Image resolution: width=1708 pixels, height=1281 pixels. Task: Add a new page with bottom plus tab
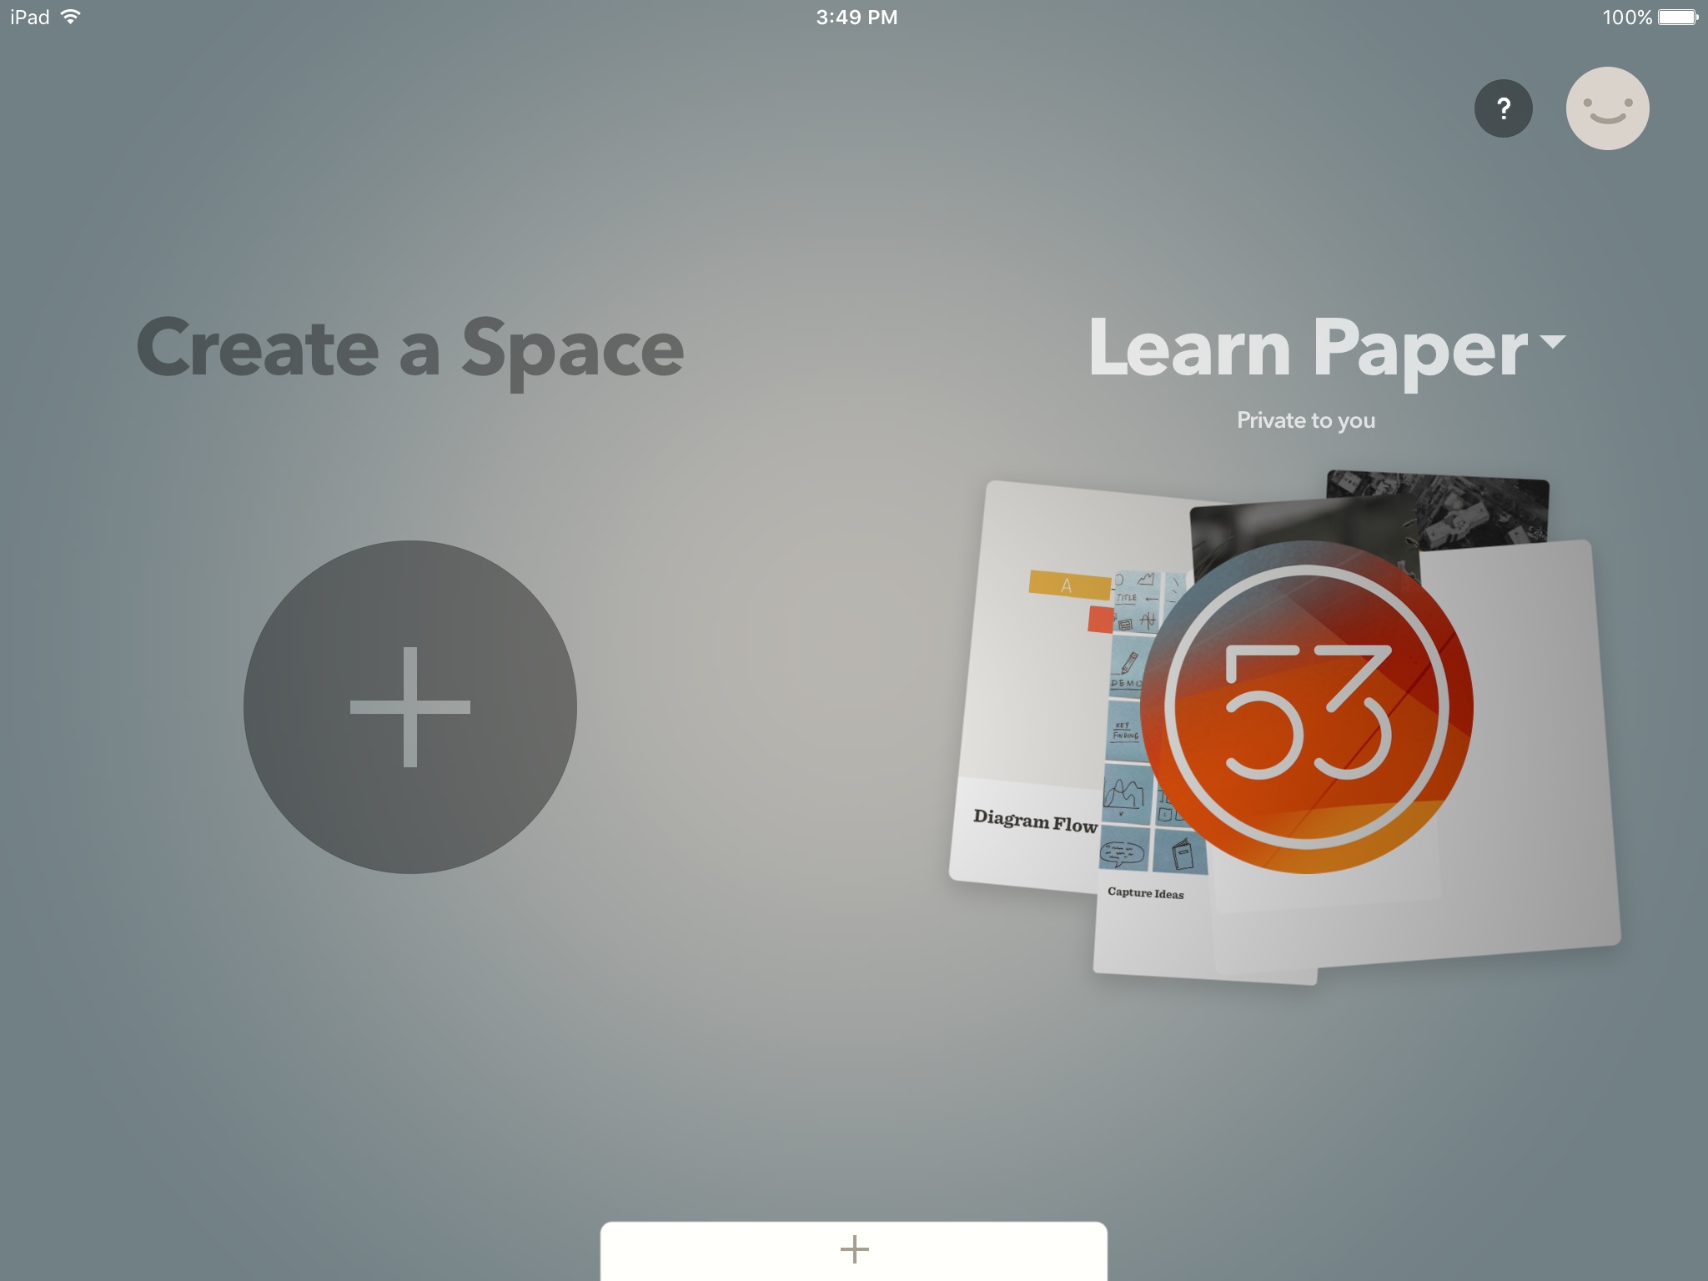854,1250
